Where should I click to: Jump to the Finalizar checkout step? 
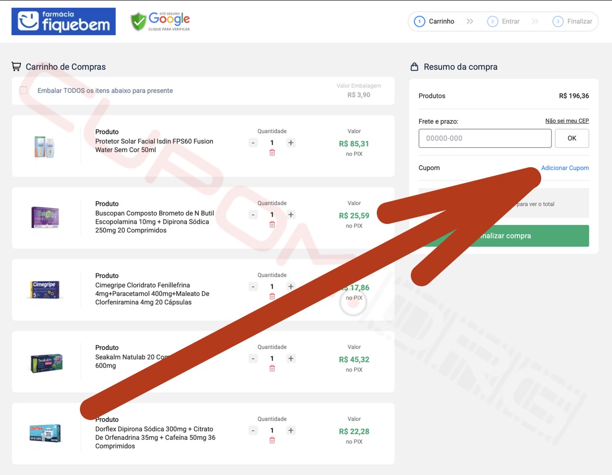click(572, 22)
